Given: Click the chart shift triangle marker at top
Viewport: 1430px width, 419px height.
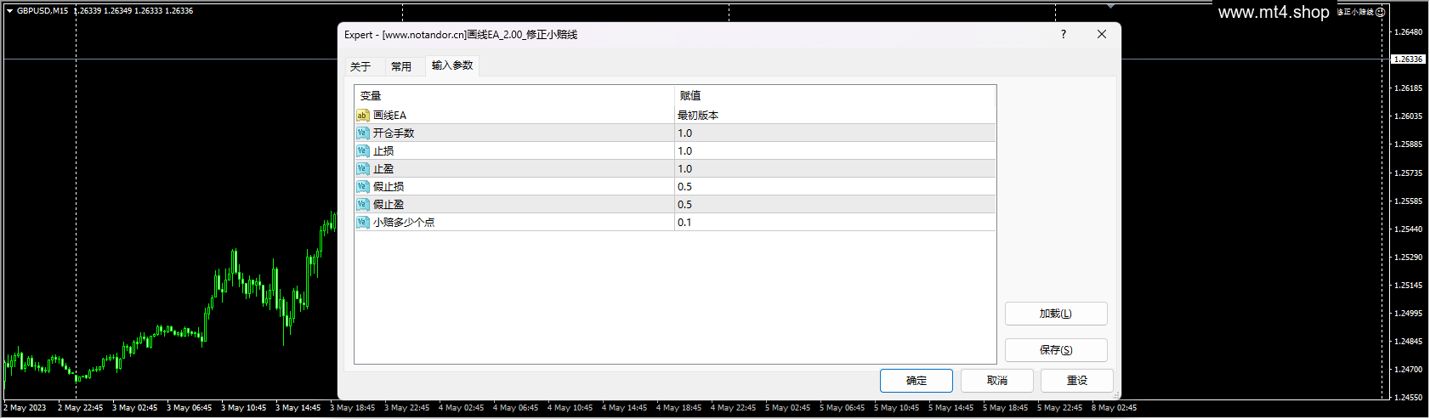Looking at the screenshot, I should 1110,5.
